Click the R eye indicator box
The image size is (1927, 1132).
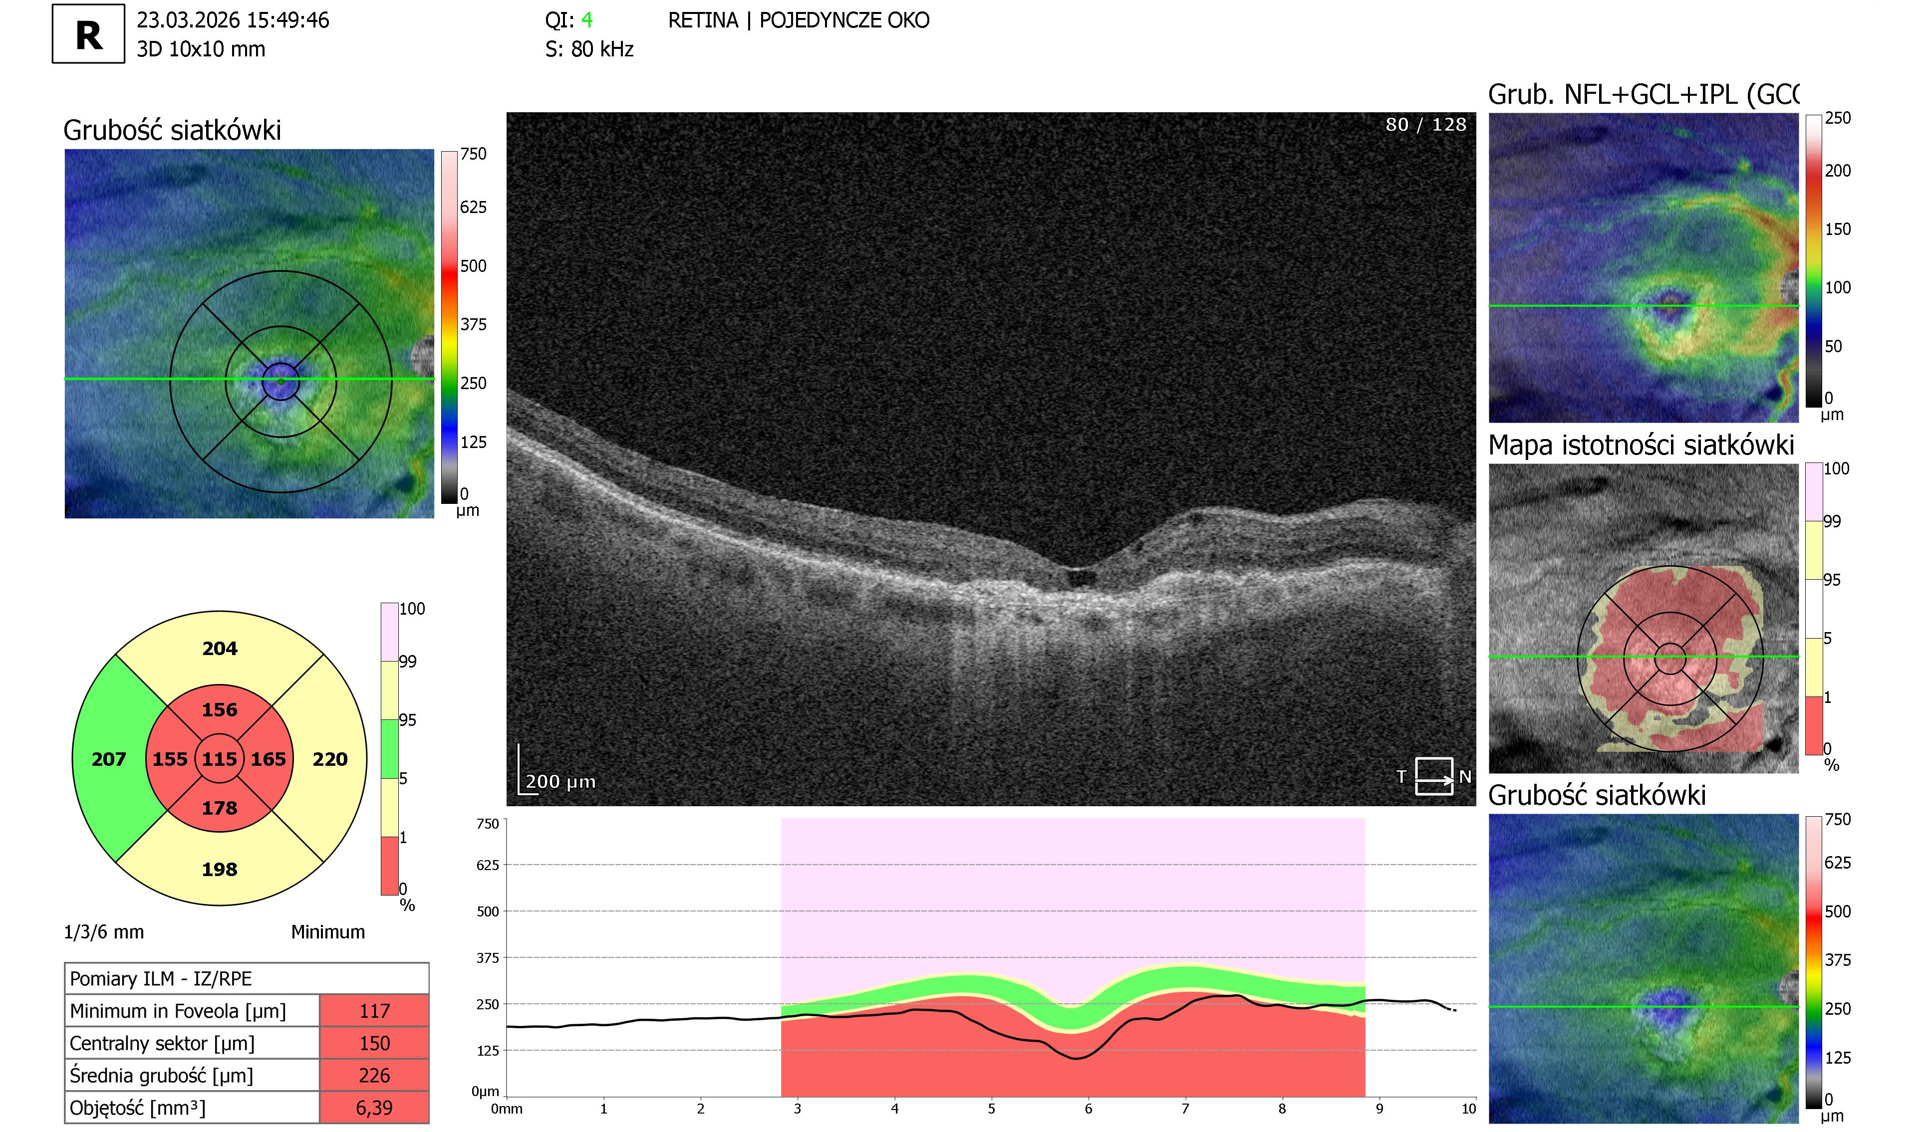coord(88,33)
